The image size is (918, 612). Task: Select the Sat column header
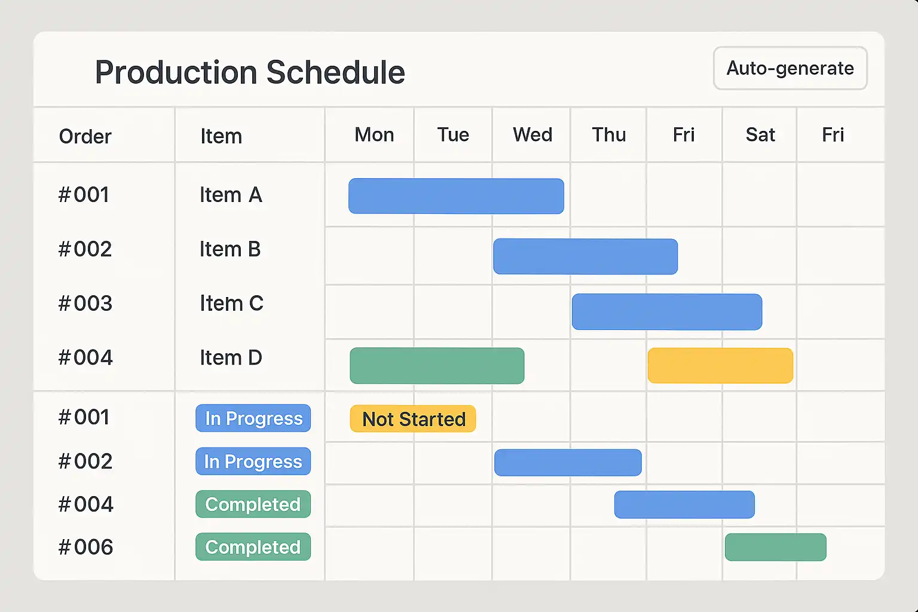[760, 135]
